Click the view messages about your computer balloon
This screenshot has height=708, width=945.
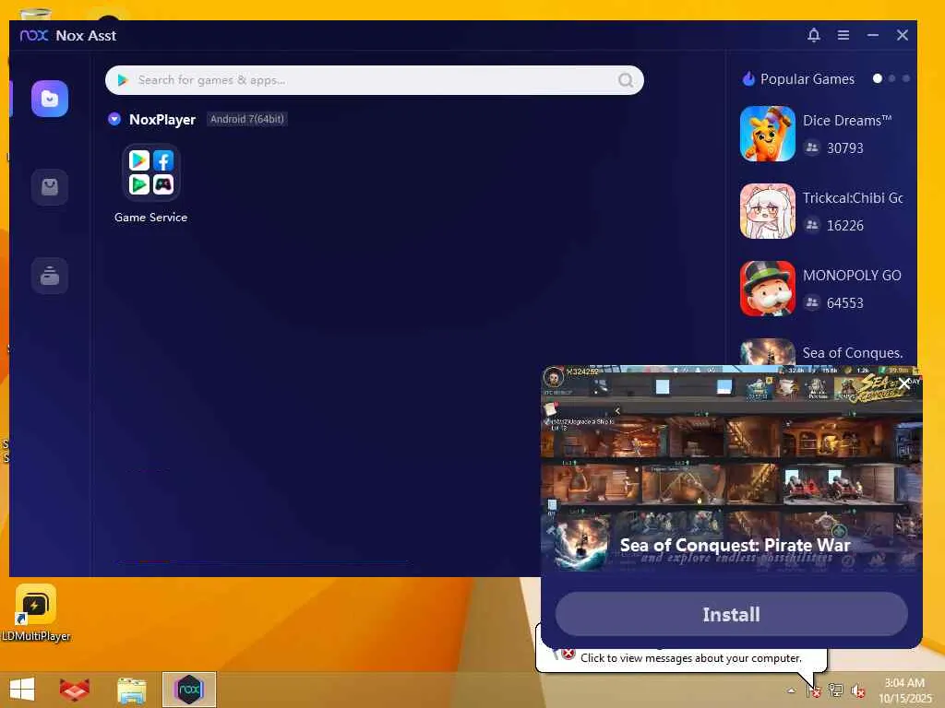690,658
